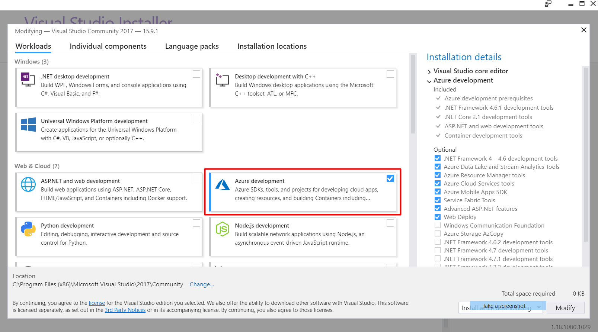Open the Language packs tab
The height and width of the screenshot is (332, 598).
(x=192, y=46)
